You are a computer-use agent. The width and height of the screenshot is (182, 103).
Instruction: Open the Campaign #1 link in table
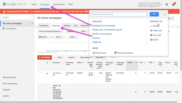70,74
